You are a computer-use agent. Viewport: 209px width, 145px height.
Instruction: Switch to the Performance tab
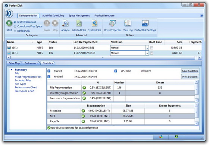click(x=31, y=63)
